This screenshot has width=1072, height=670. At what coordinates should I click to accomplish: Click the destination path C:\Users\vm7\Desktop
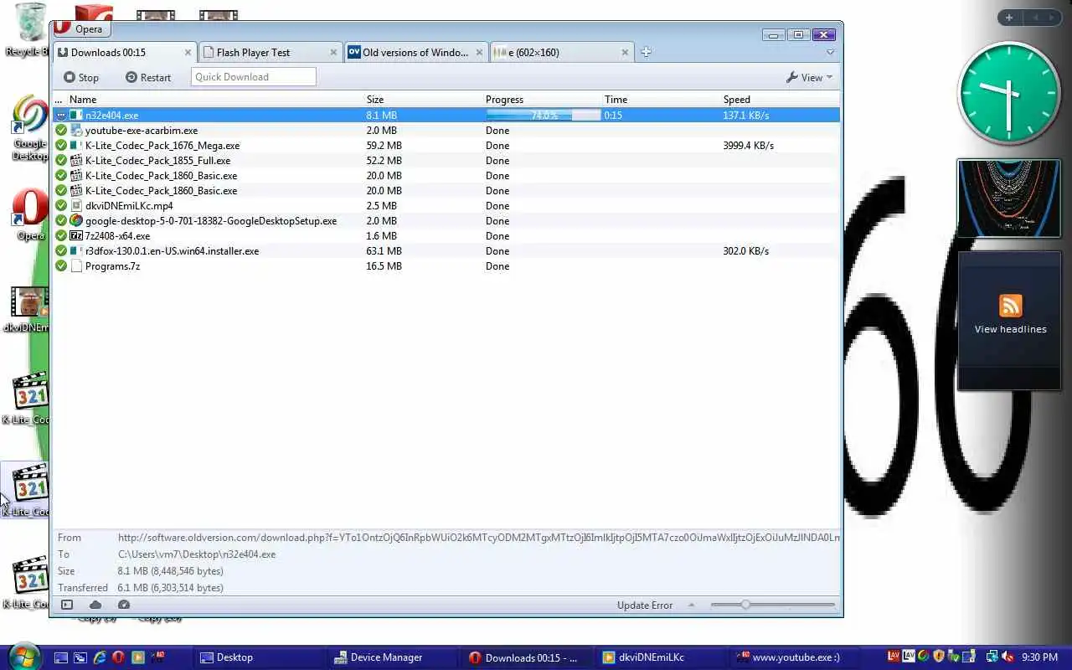197,554
